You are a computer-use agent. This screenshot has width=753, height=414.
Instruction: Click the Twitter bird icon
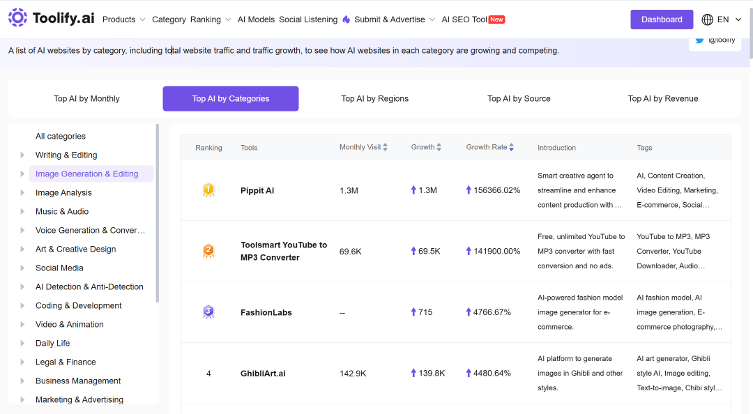(700, 40)
